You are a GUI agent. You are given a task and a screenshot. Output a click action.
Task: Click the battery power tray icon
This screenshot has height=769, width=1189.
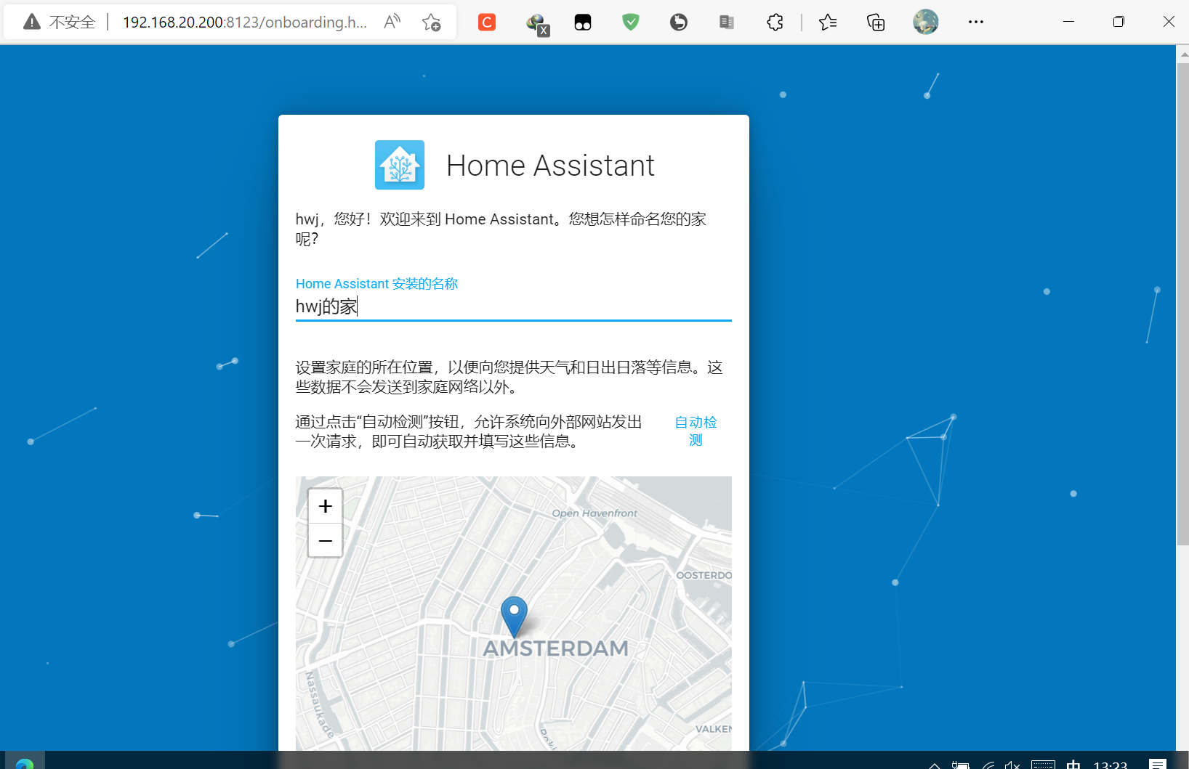961,765
